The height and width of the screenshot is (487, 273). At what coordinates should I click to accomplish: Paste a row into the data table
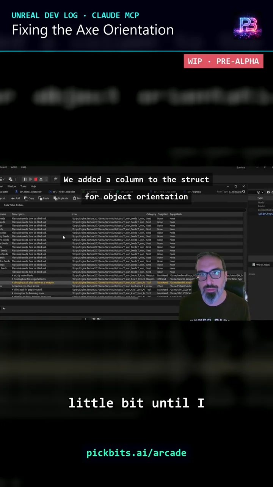tap(44, 198)
